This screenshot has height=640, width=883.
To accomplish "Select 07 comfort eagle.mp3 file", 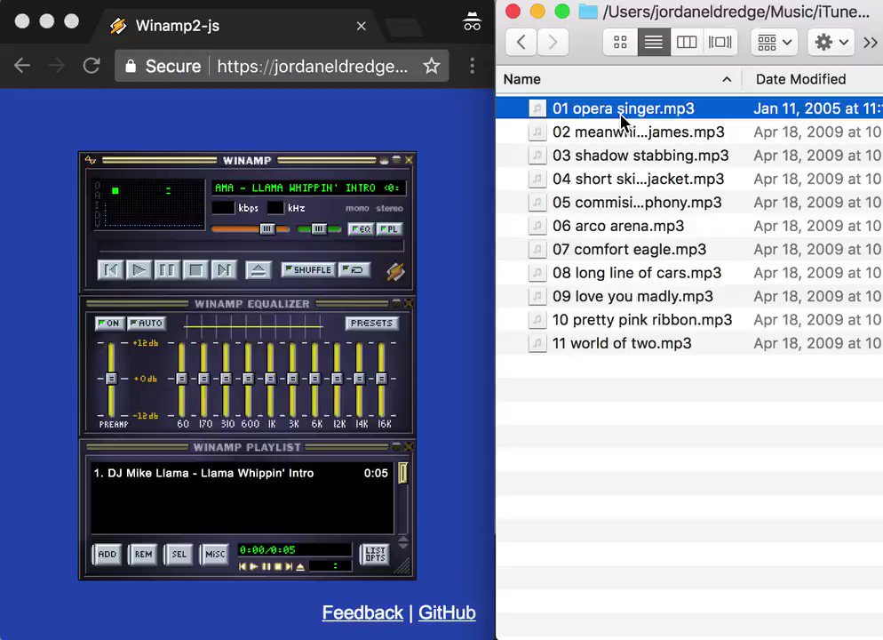I will 689,250.
